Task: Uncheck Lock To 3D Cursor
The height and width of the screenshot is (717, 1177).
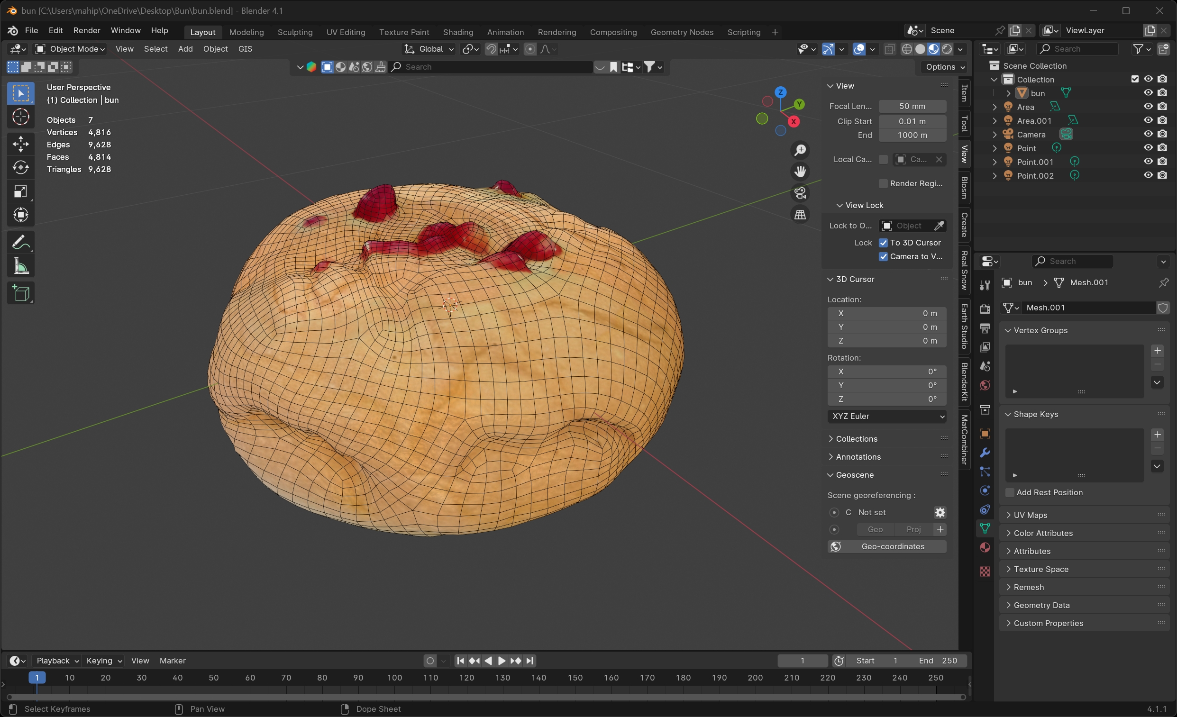Action: pyautogui.click(x=883, y=243)
